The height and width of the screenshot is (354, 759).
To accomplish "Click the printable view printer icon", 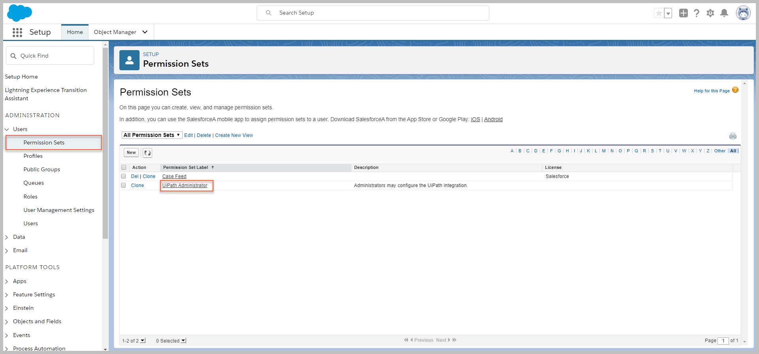I will [733, 136].
